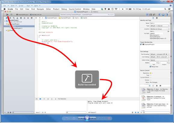Screen dimensions: 174x123
Task: Open the Log navigator speech-bubble icon
Action: (x=32, y=18)
